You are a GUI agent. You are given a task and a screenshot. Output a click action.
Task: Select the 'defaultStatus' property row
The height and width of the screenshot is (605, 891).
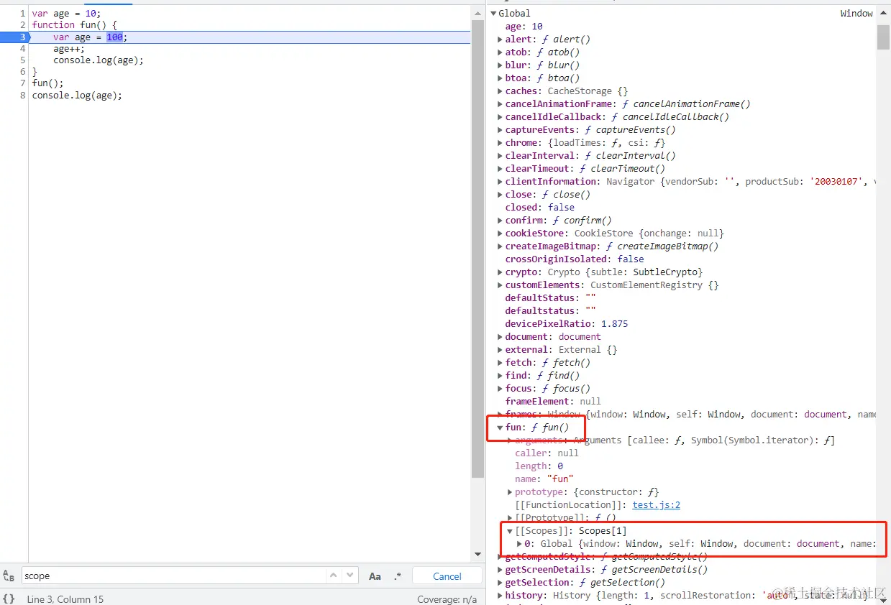point(551,298)
